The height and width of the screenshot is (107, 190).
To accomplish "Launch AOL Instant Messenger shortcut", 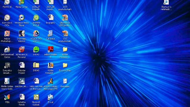I will pyautogui.click(x=51, y=81).
